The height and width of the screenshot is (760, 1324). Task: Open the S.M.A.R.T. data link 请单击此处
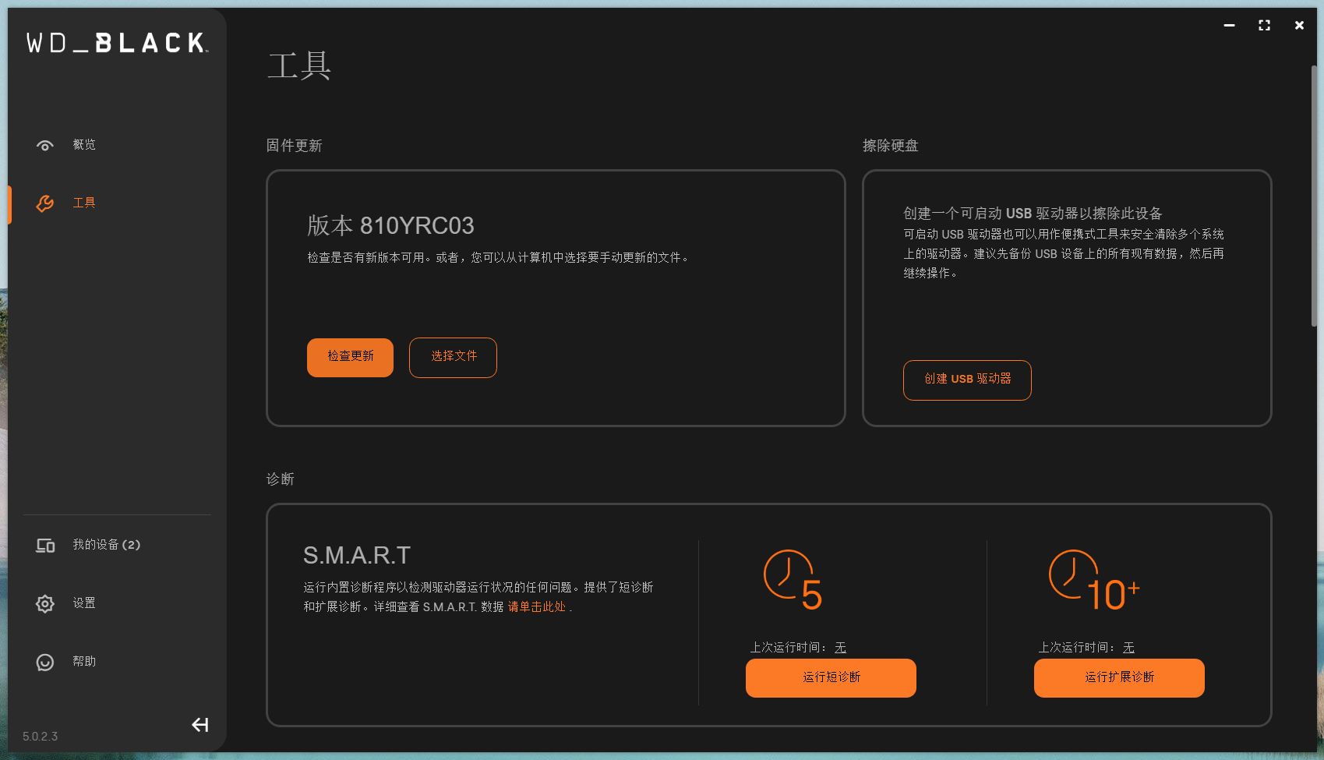[x=537, y=606]
